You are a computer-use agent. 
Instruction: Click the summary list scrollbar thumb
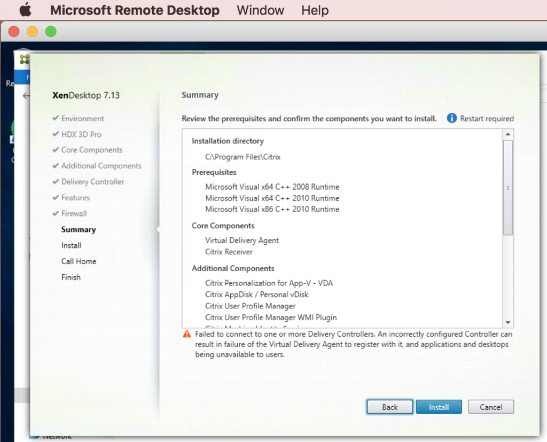[x=508, y=188]
